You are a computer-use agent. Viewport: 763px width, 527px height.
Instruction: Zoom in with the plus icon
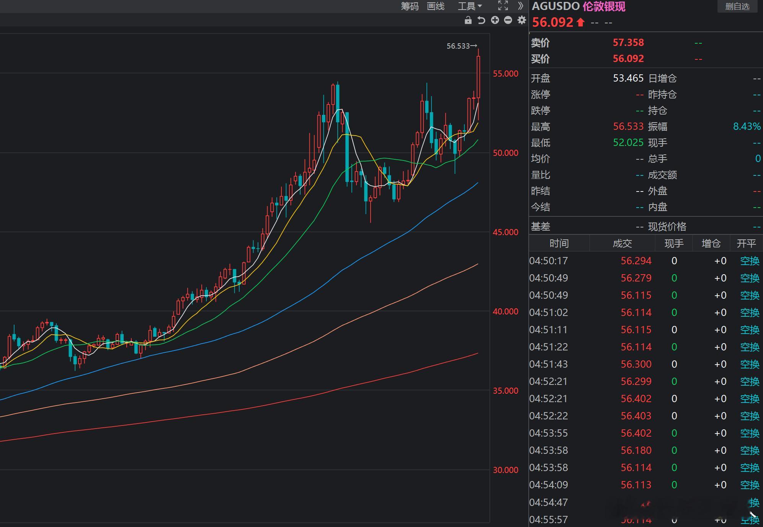[495, 20]
